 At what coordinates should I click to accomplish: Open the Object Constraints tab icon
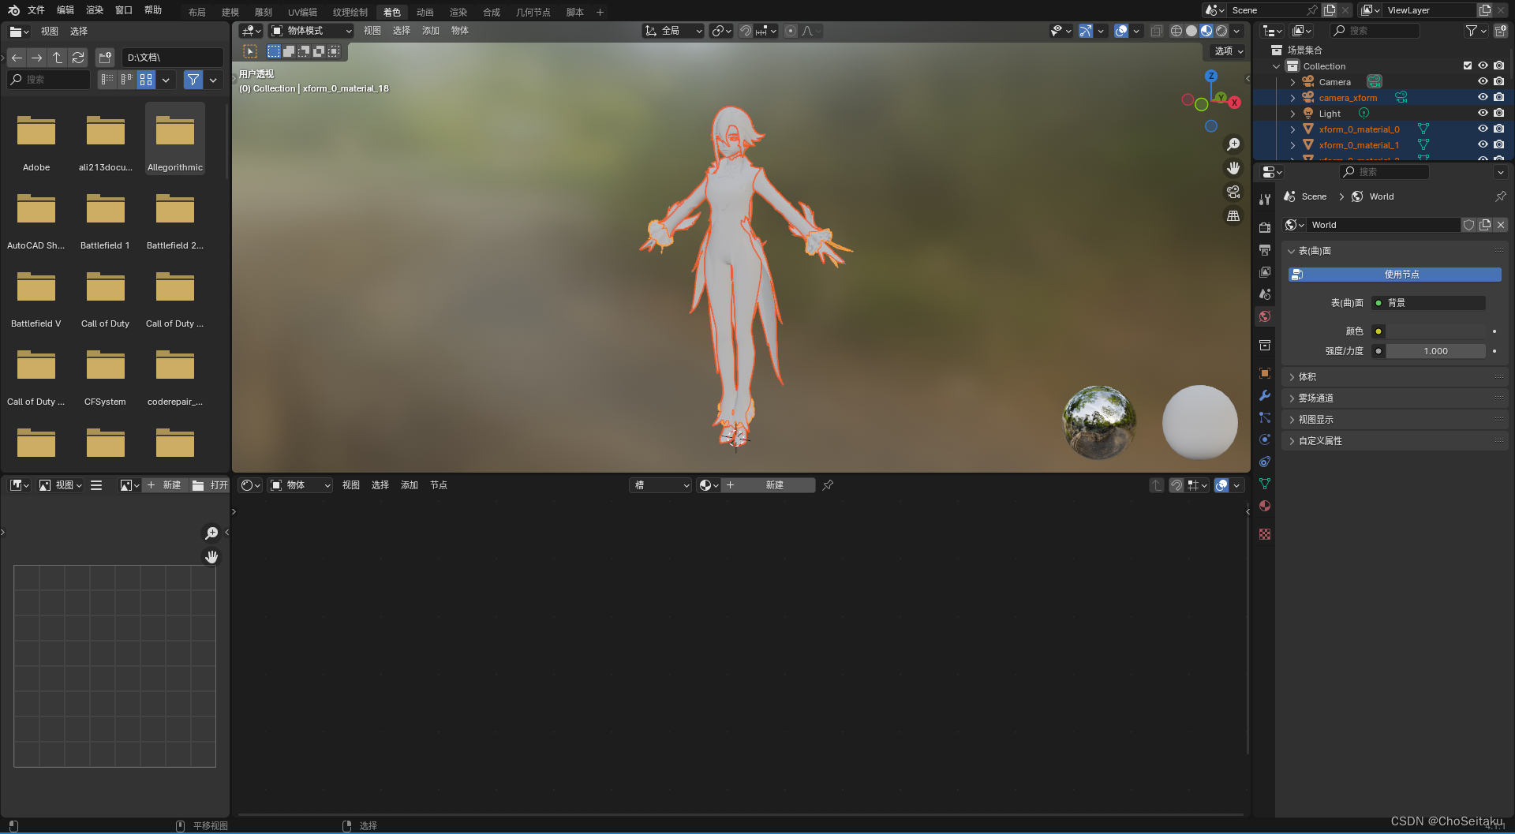click(x=1265, y=462)
